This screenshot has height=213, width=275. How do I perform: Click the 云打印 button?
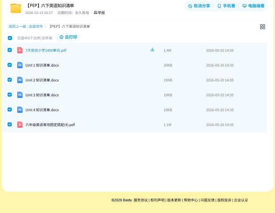[x=68, y=37]
